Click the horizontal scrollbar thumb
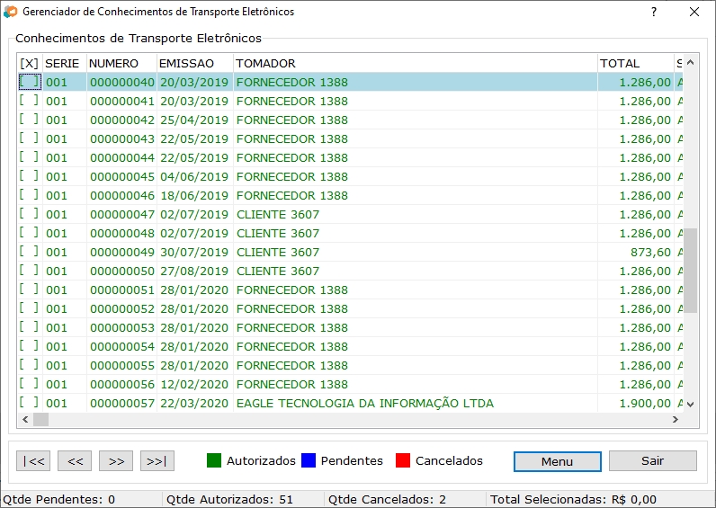The width and height of the screenshot is (716, 508). 40,420
